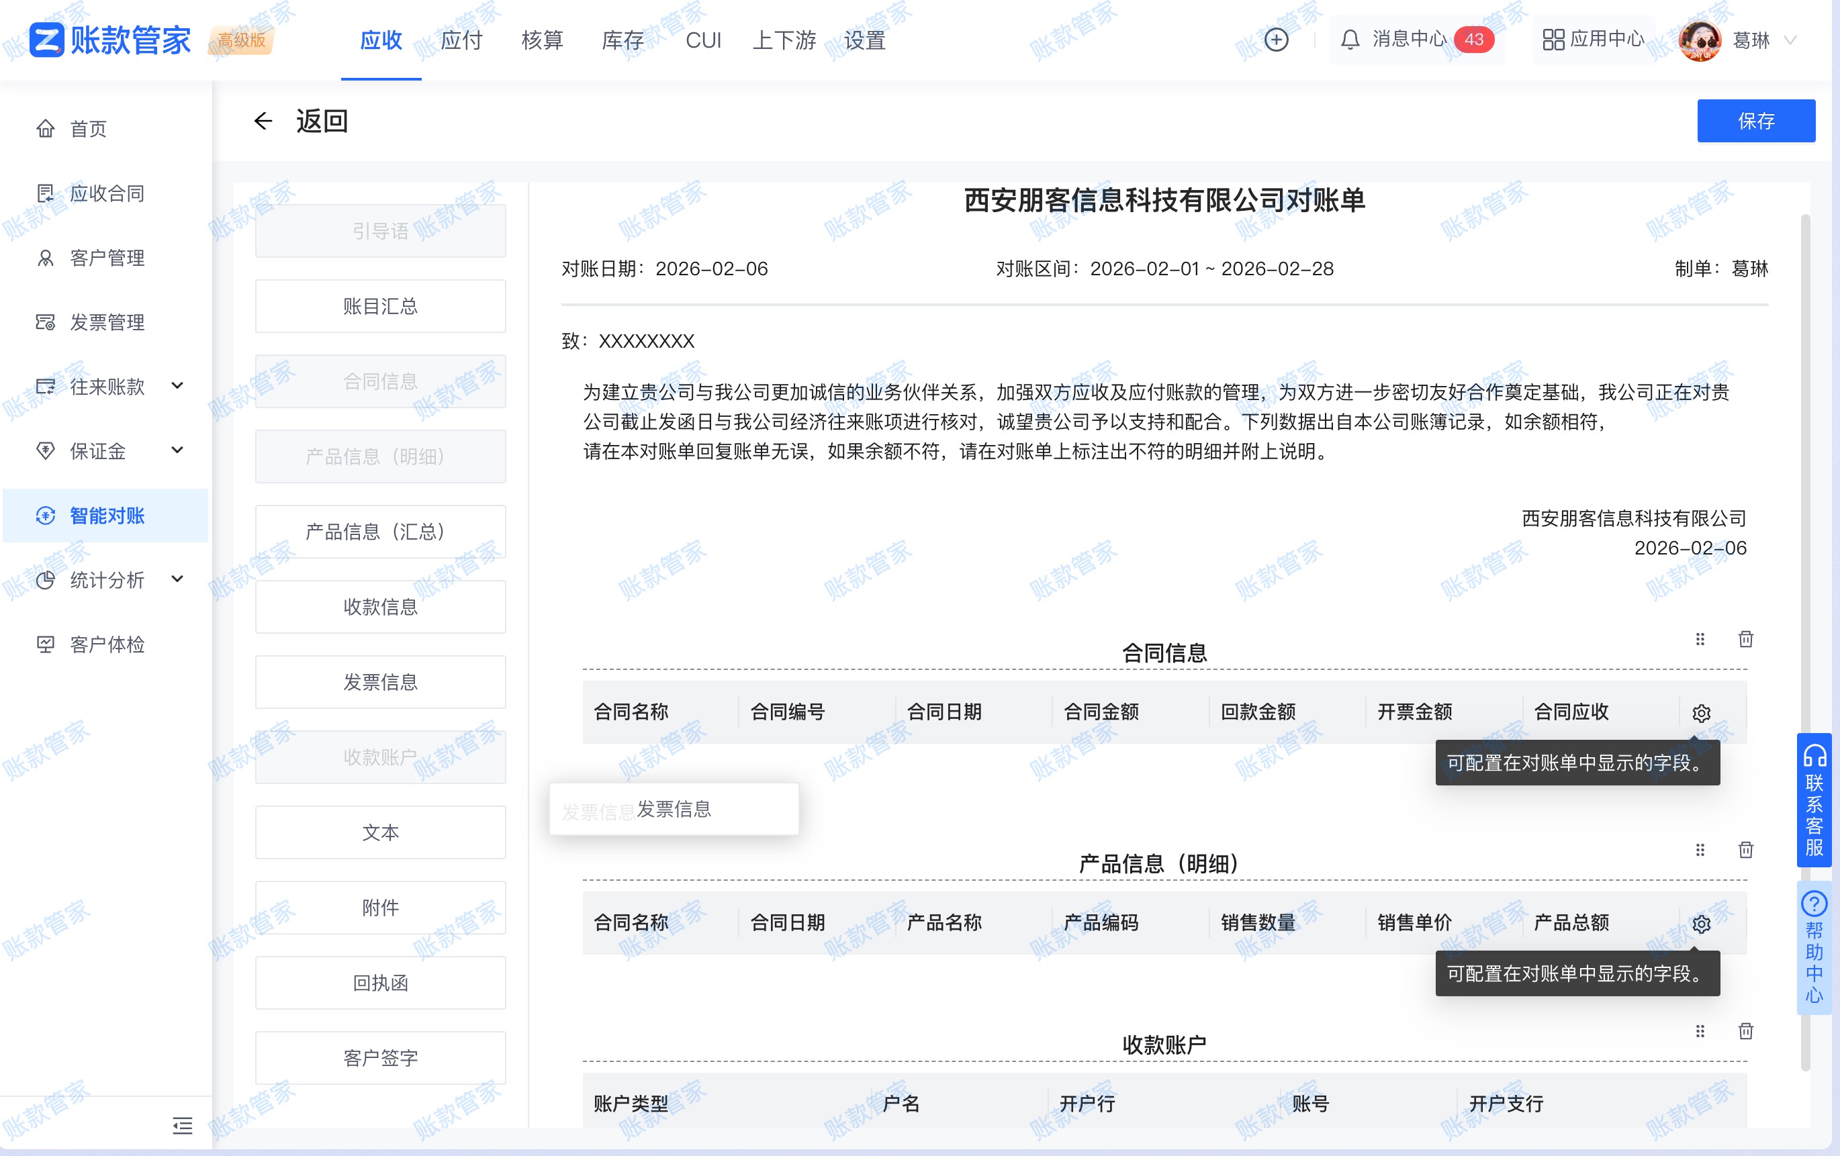Click the field settings gear on 合同信息 table
Viewport: 1840px width, 1156px height.
1702,714
